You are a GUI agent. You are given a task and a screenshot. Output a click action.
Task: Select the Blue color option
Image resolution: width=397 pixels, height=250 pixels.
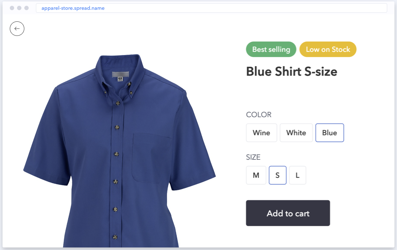coord(330,133)
